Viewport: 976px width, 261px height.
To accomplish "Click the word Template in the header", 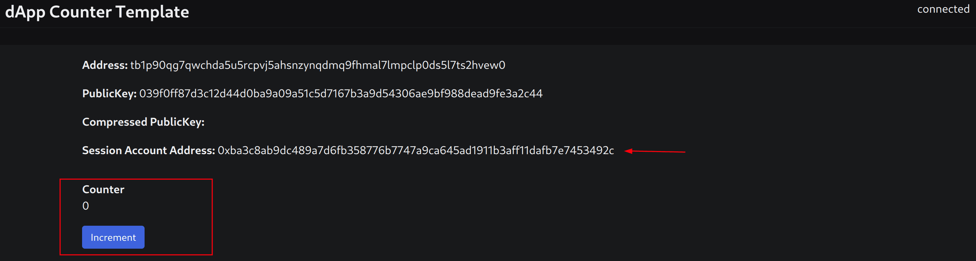I will (x=152, y=12).
